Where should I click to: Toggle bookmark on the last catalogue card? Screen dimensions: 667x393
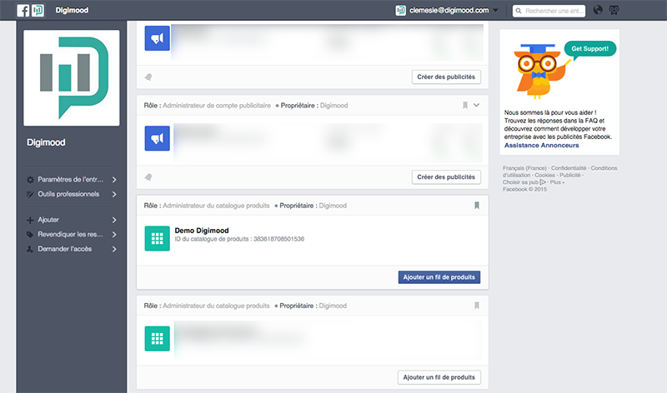tap(477, 306)
